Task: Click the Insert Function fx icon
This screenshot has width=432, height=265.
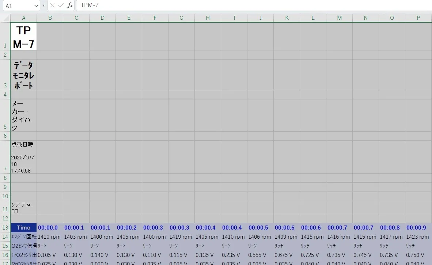Action: pos(70,5)
